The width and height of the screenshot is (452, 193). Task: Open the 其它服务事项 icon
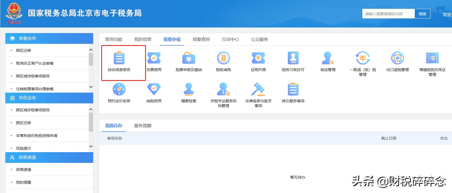[293, 89]
